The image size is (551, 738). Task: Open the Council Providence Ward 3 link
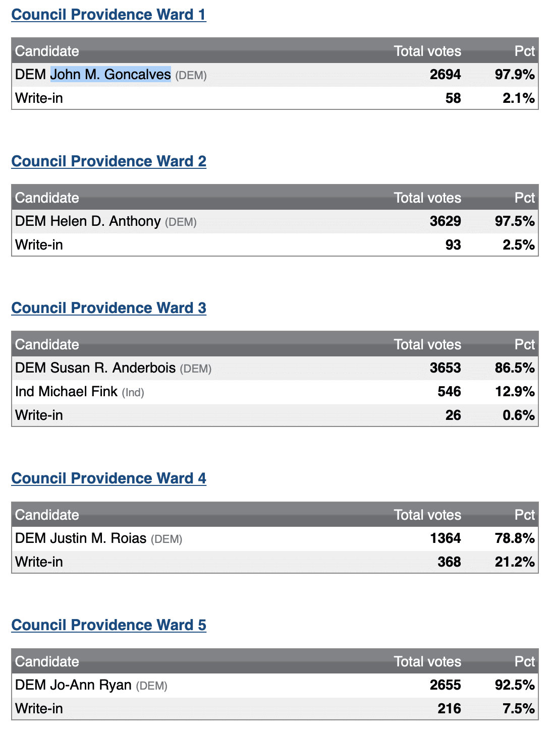[108, 308]
